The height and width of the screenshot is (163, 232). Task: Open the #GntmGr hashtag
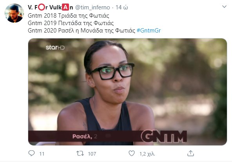click(x=149, y=31)
